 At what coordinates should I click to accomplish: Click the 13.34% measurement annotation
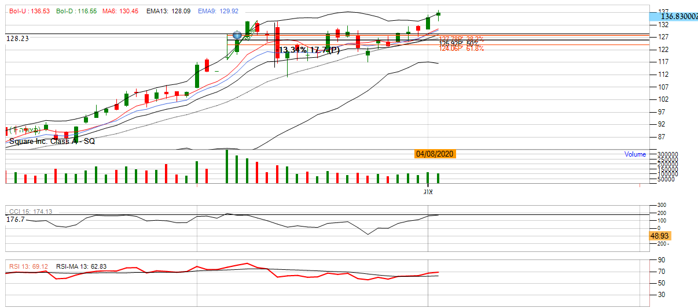click(292, 50)
